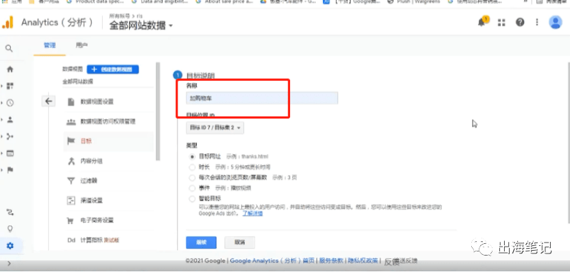Viewport: 570px width, 272px height.
Task: Open the three-dot more options menu
Action: pyautogui.click(x=537, y=23)
